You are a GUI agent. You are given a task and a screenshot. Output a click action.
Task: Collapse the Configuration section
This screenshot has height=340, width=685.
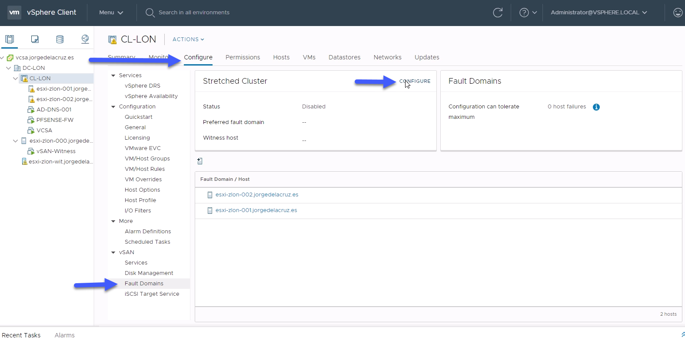click(113, 107)
